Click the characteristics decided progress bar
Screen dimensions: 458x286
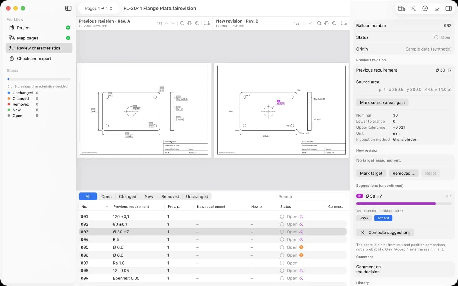(39, 79)
